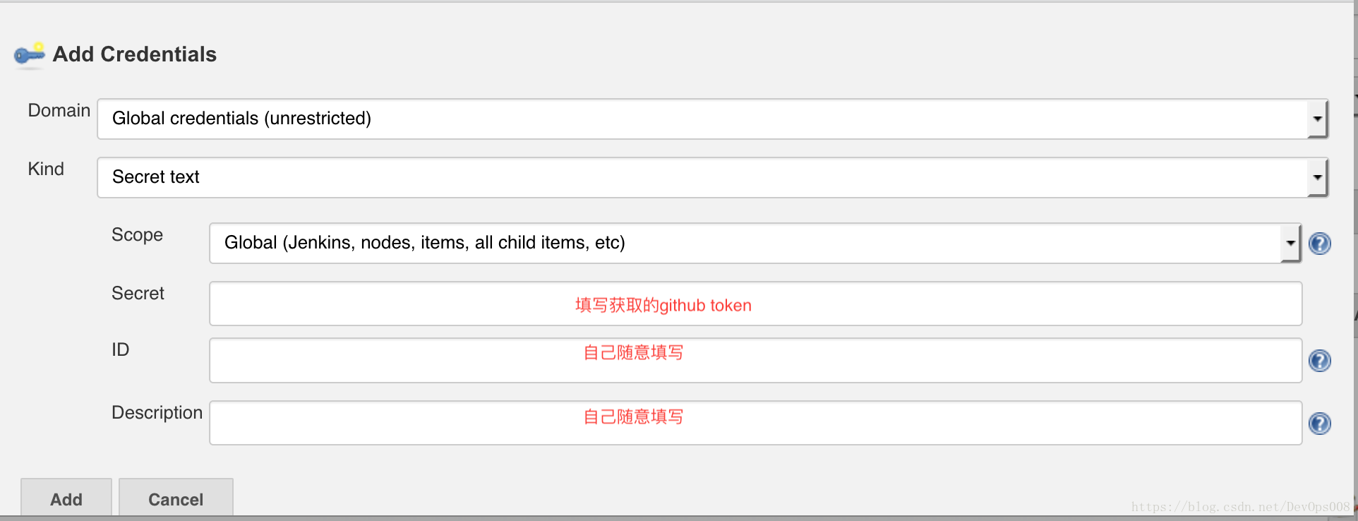Click the arrow on the Scope selector
This screenshot has height=521, width=1358.
coord(1290,243)
